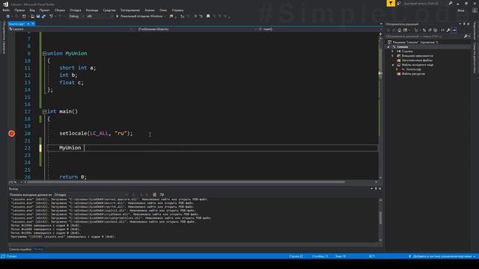Open the Debug configuration dropdown
479x269 pixels.
(76, 16)
